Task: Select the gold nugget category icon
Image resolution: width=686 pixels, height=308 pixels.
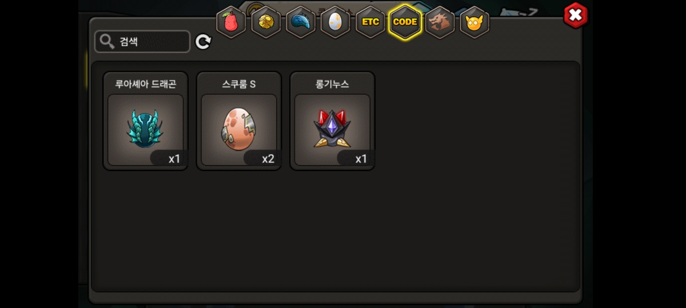Action: pos(266,22)
